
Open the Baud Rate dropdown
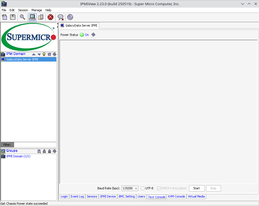point(130,188)
